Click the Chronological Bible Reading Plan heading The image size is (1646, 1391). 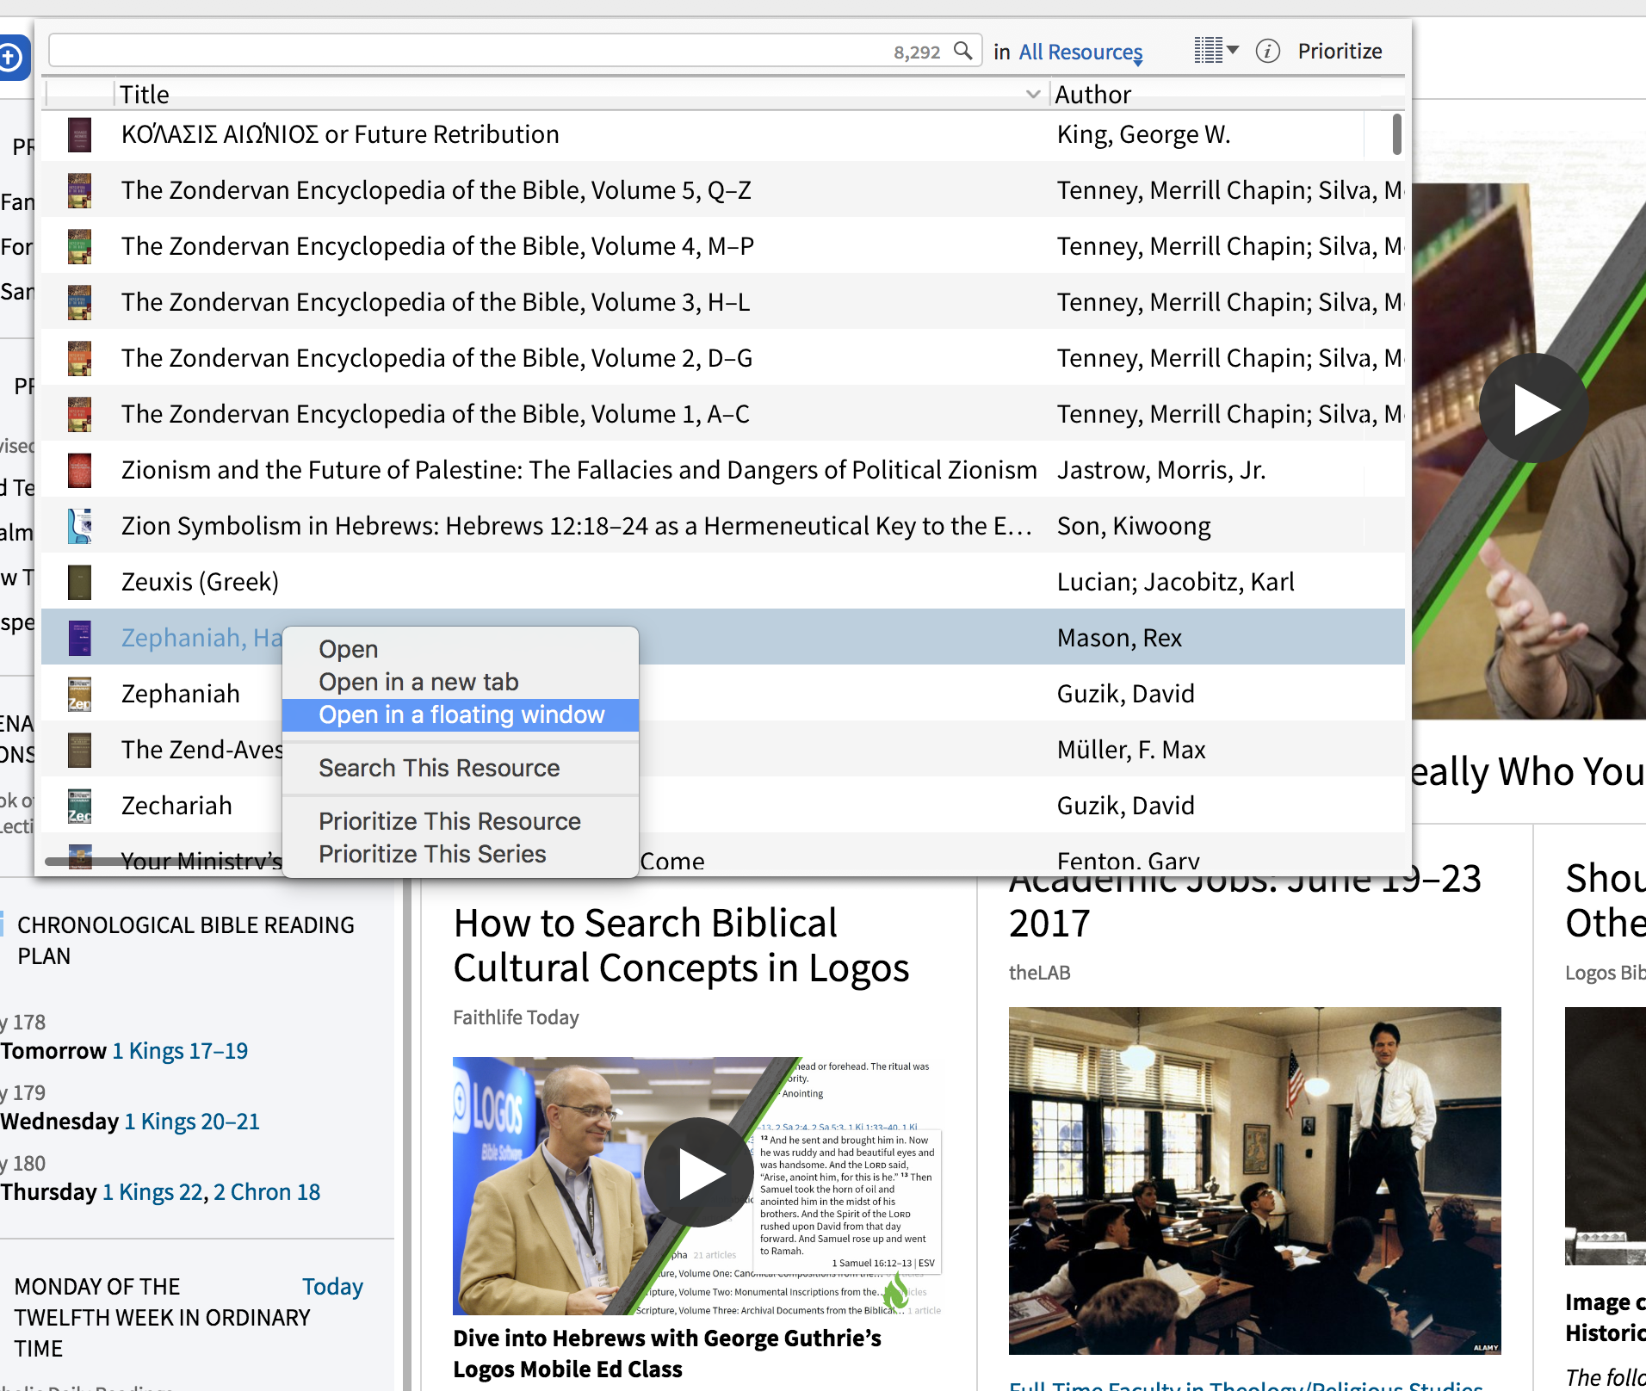point(186,940)
